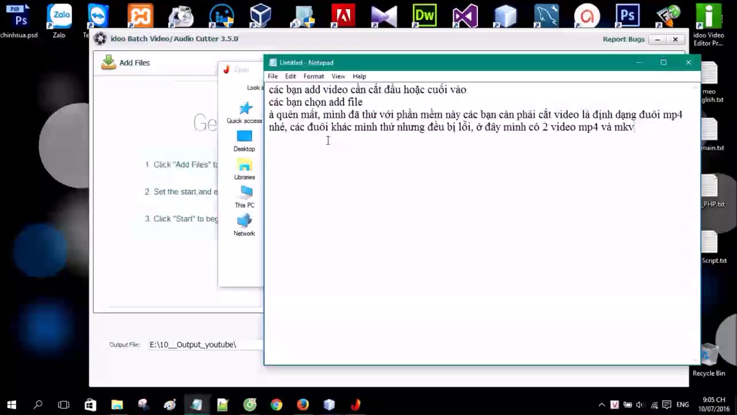Open the Windows Store taskbar icon
Image resolution: width=737 pixels, height=415 pixels.
(90, 405)
